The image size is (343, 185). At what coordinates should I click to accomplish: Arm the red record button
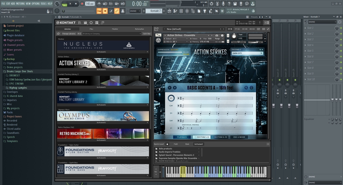pos(82,4)
